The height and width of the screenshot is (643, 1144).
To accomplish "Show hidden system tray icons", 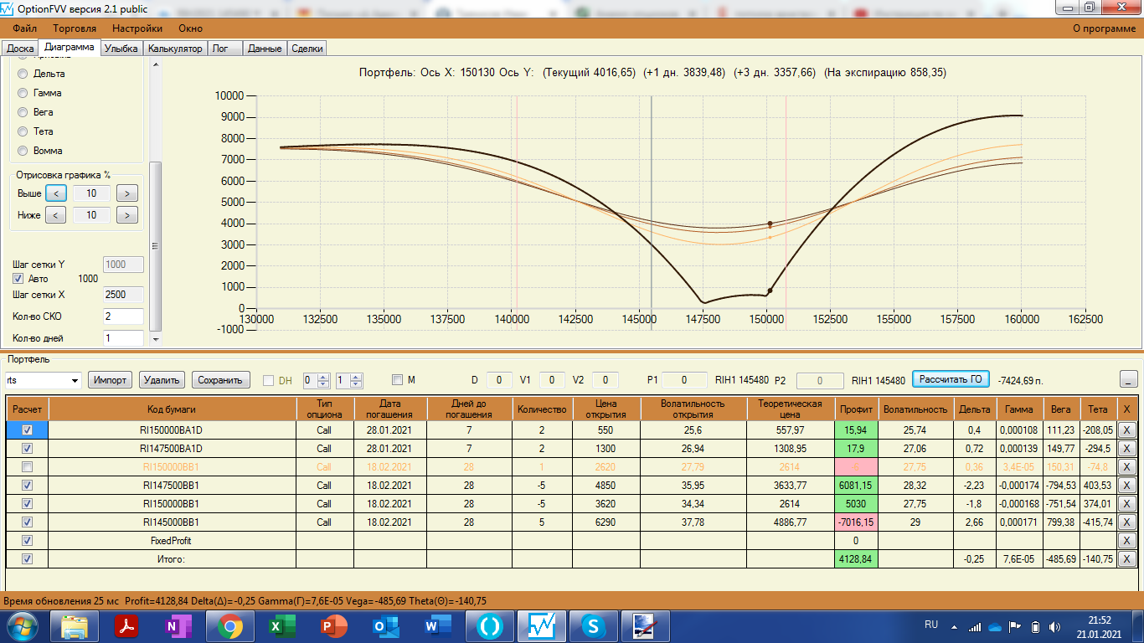I will (x=954, y=626).
